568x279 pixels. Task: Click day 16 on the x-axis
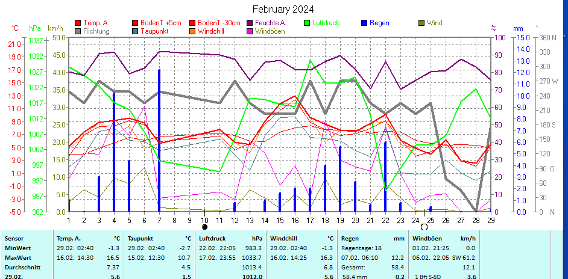point(295,219)
